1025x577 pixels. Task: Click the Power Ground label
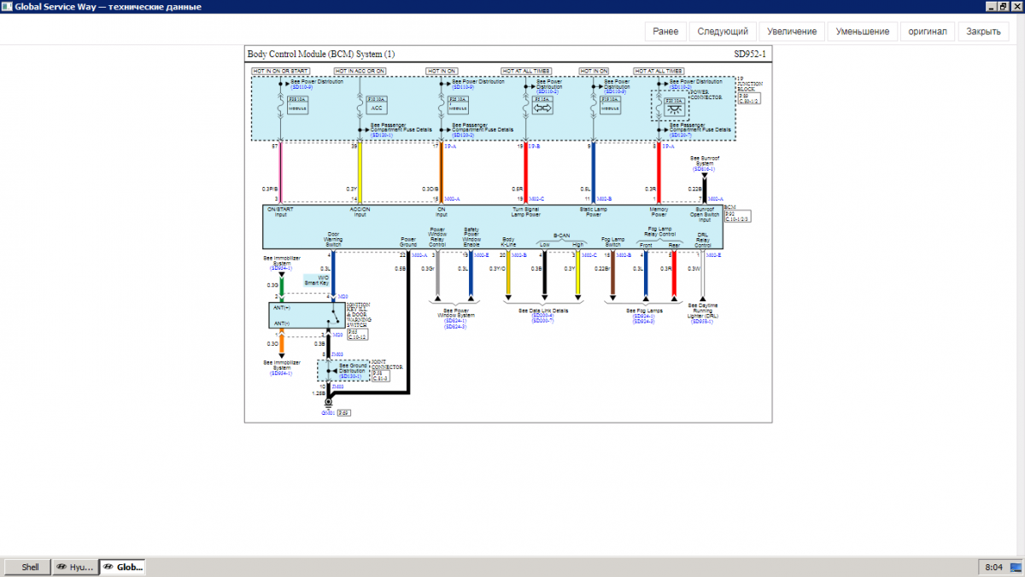pos(408,242)
